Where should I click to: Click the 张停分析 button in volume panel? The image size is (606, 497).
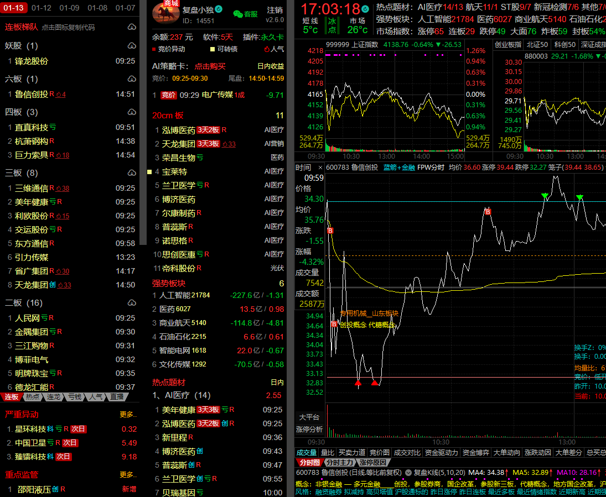[x=309, y=429]
